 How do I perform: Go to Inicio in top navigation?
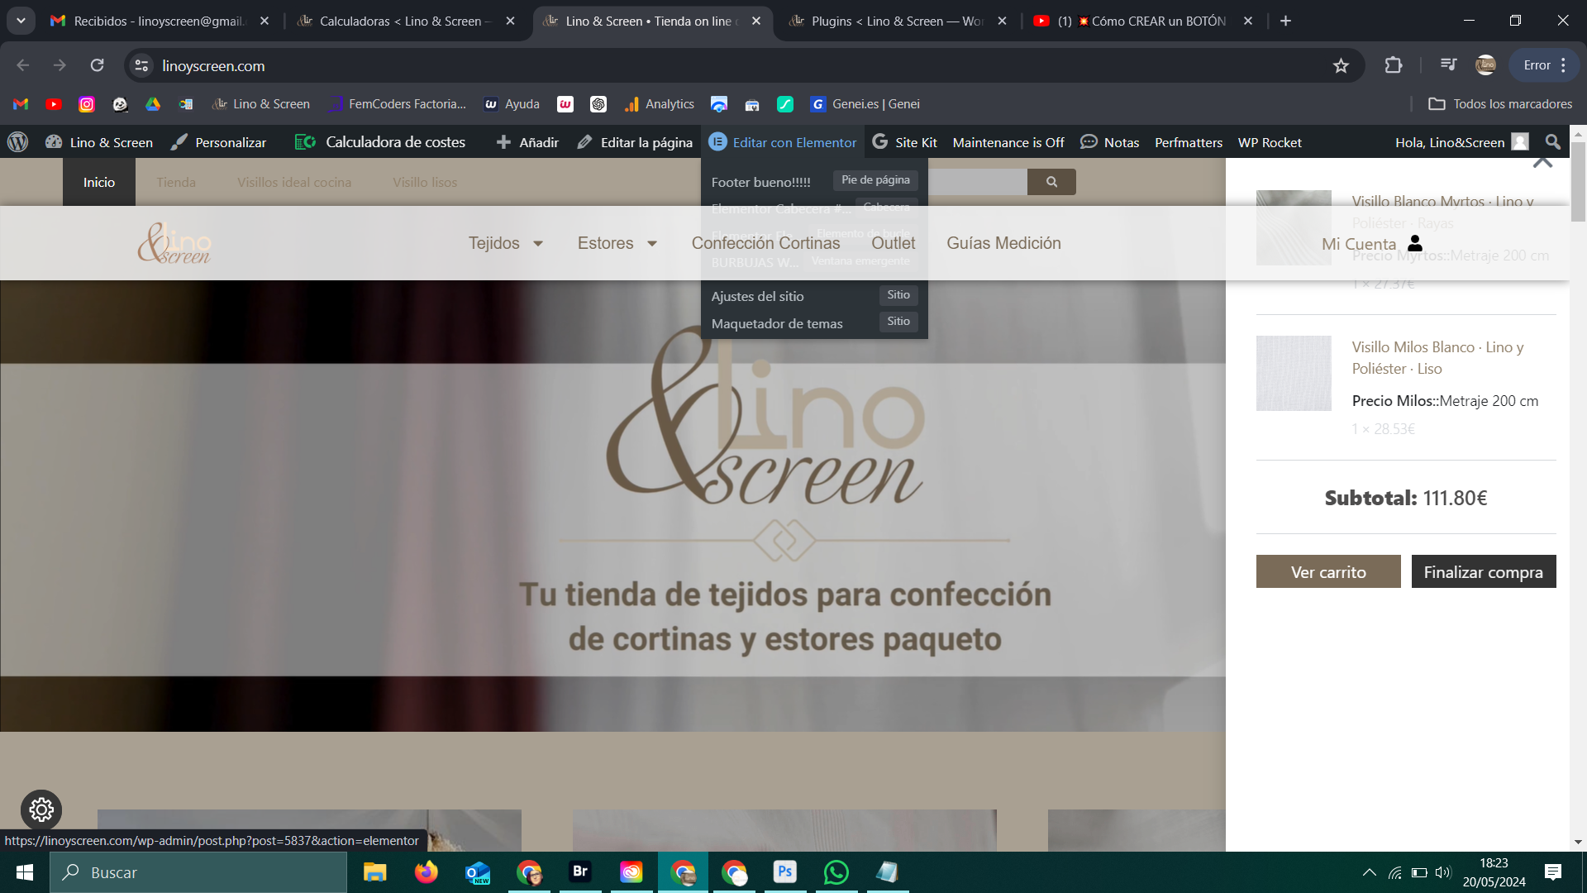[99, 182]
